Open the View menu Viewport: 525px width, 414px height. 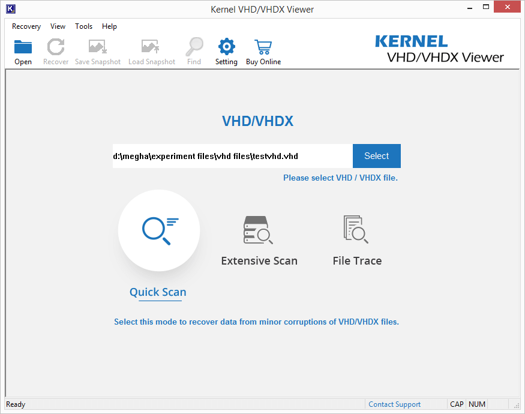(58, 26)
